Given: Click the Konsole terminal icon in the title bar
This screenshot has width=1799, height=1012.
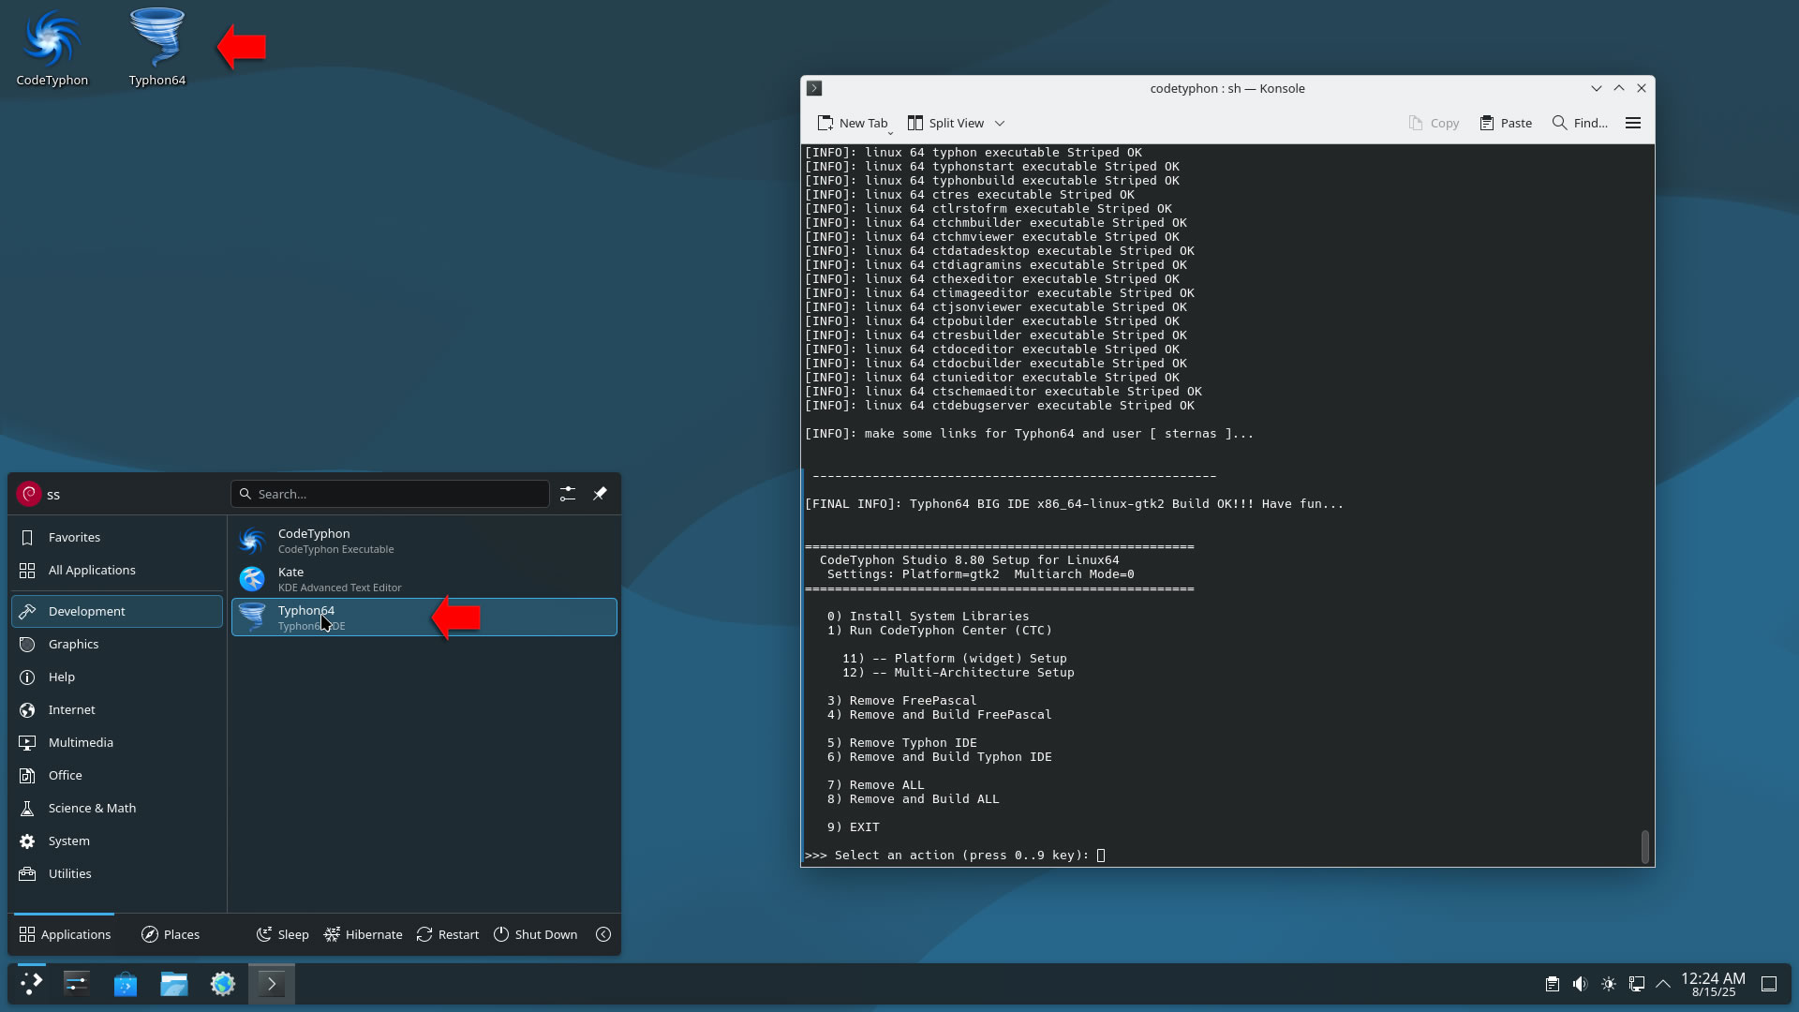Looking at the screenshot, I should tap(814, 88).
